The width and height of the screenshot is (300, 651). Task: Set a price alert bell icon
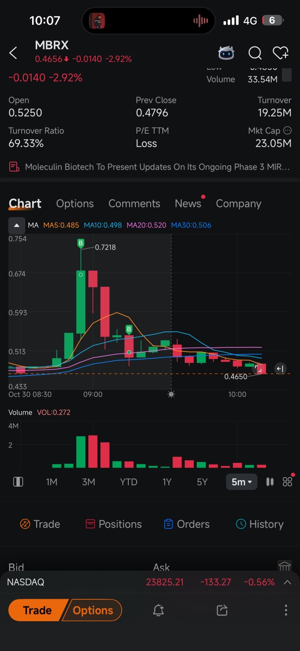(x=159, y=610)
